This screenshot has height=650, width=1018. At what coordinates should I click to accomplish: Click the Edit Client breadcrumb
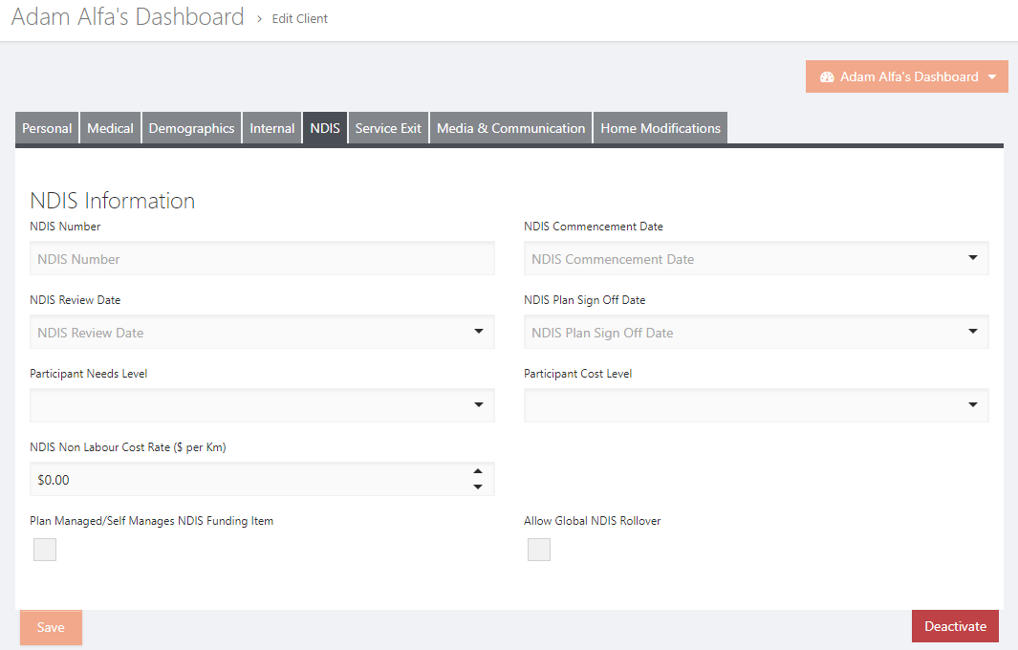[300, 19]
